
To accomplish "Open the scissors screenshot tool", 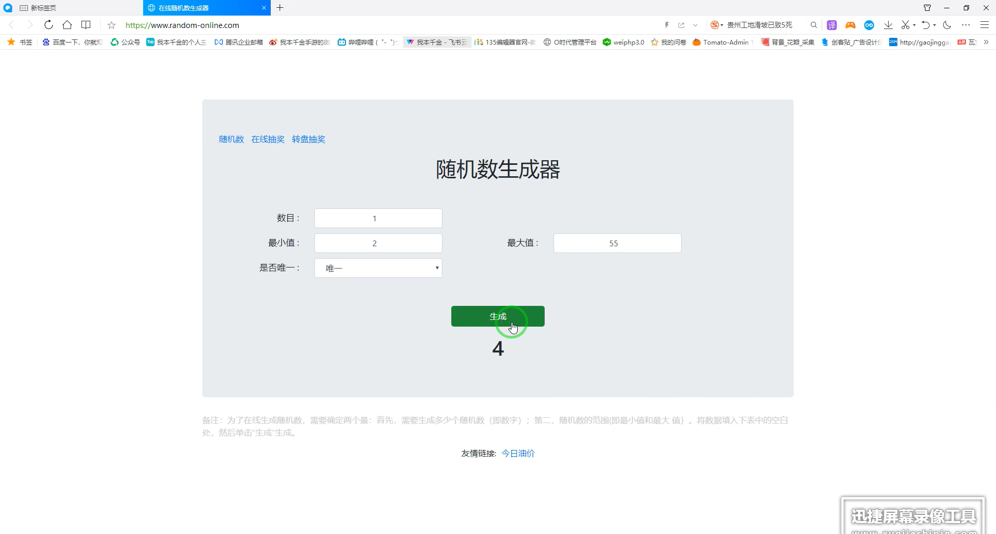I will click(906, 25).
